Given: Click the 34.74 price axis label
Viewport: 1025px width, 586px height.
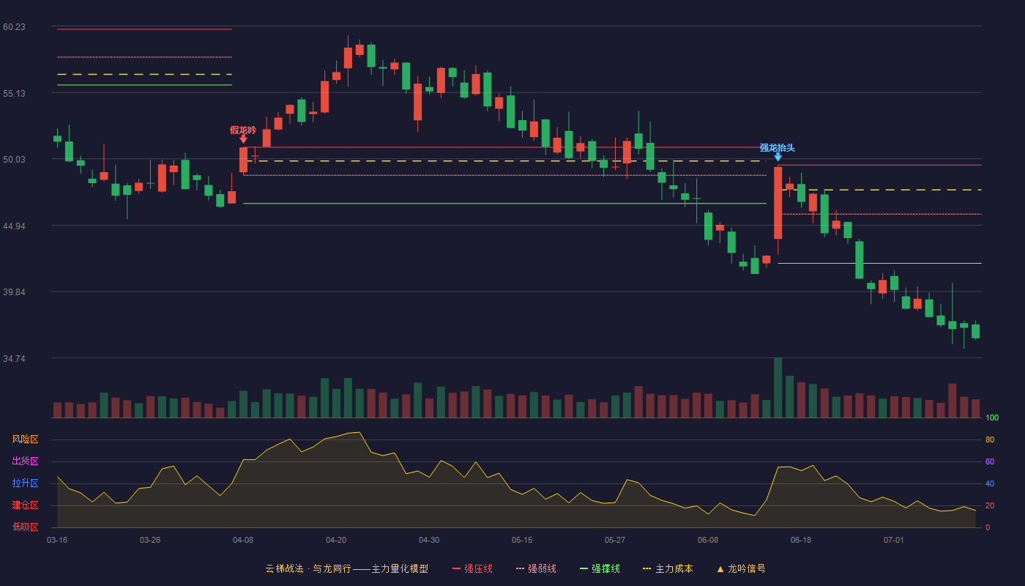Looking at the screenshot, I should point(14,359).
